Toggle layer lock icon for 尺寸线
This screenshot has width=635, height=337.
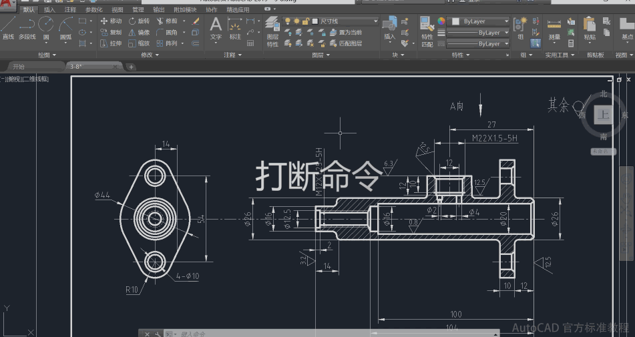point(306,21)
